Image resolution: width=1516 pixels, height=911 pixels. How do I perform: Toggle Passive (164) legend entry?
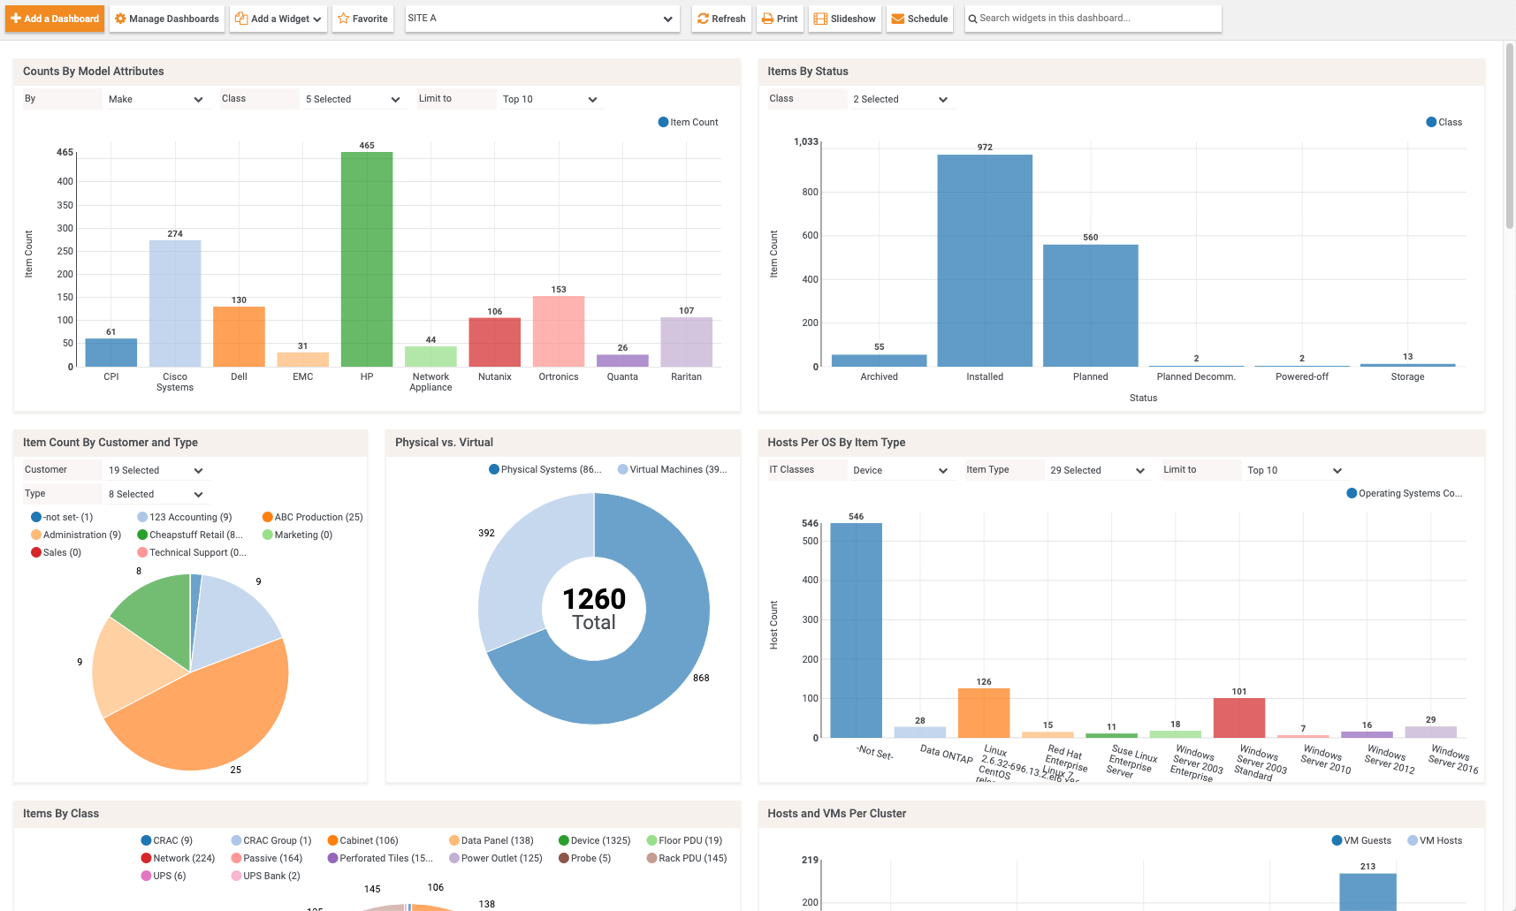coord(267,859)
